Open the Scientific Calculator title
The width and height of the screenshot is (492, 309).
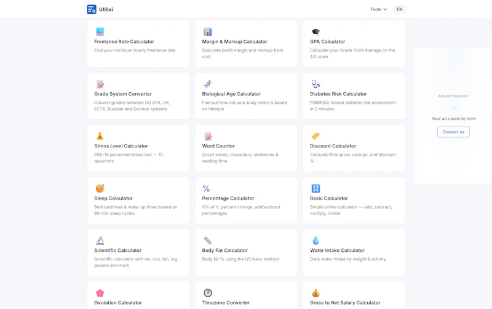pos(117,251)
